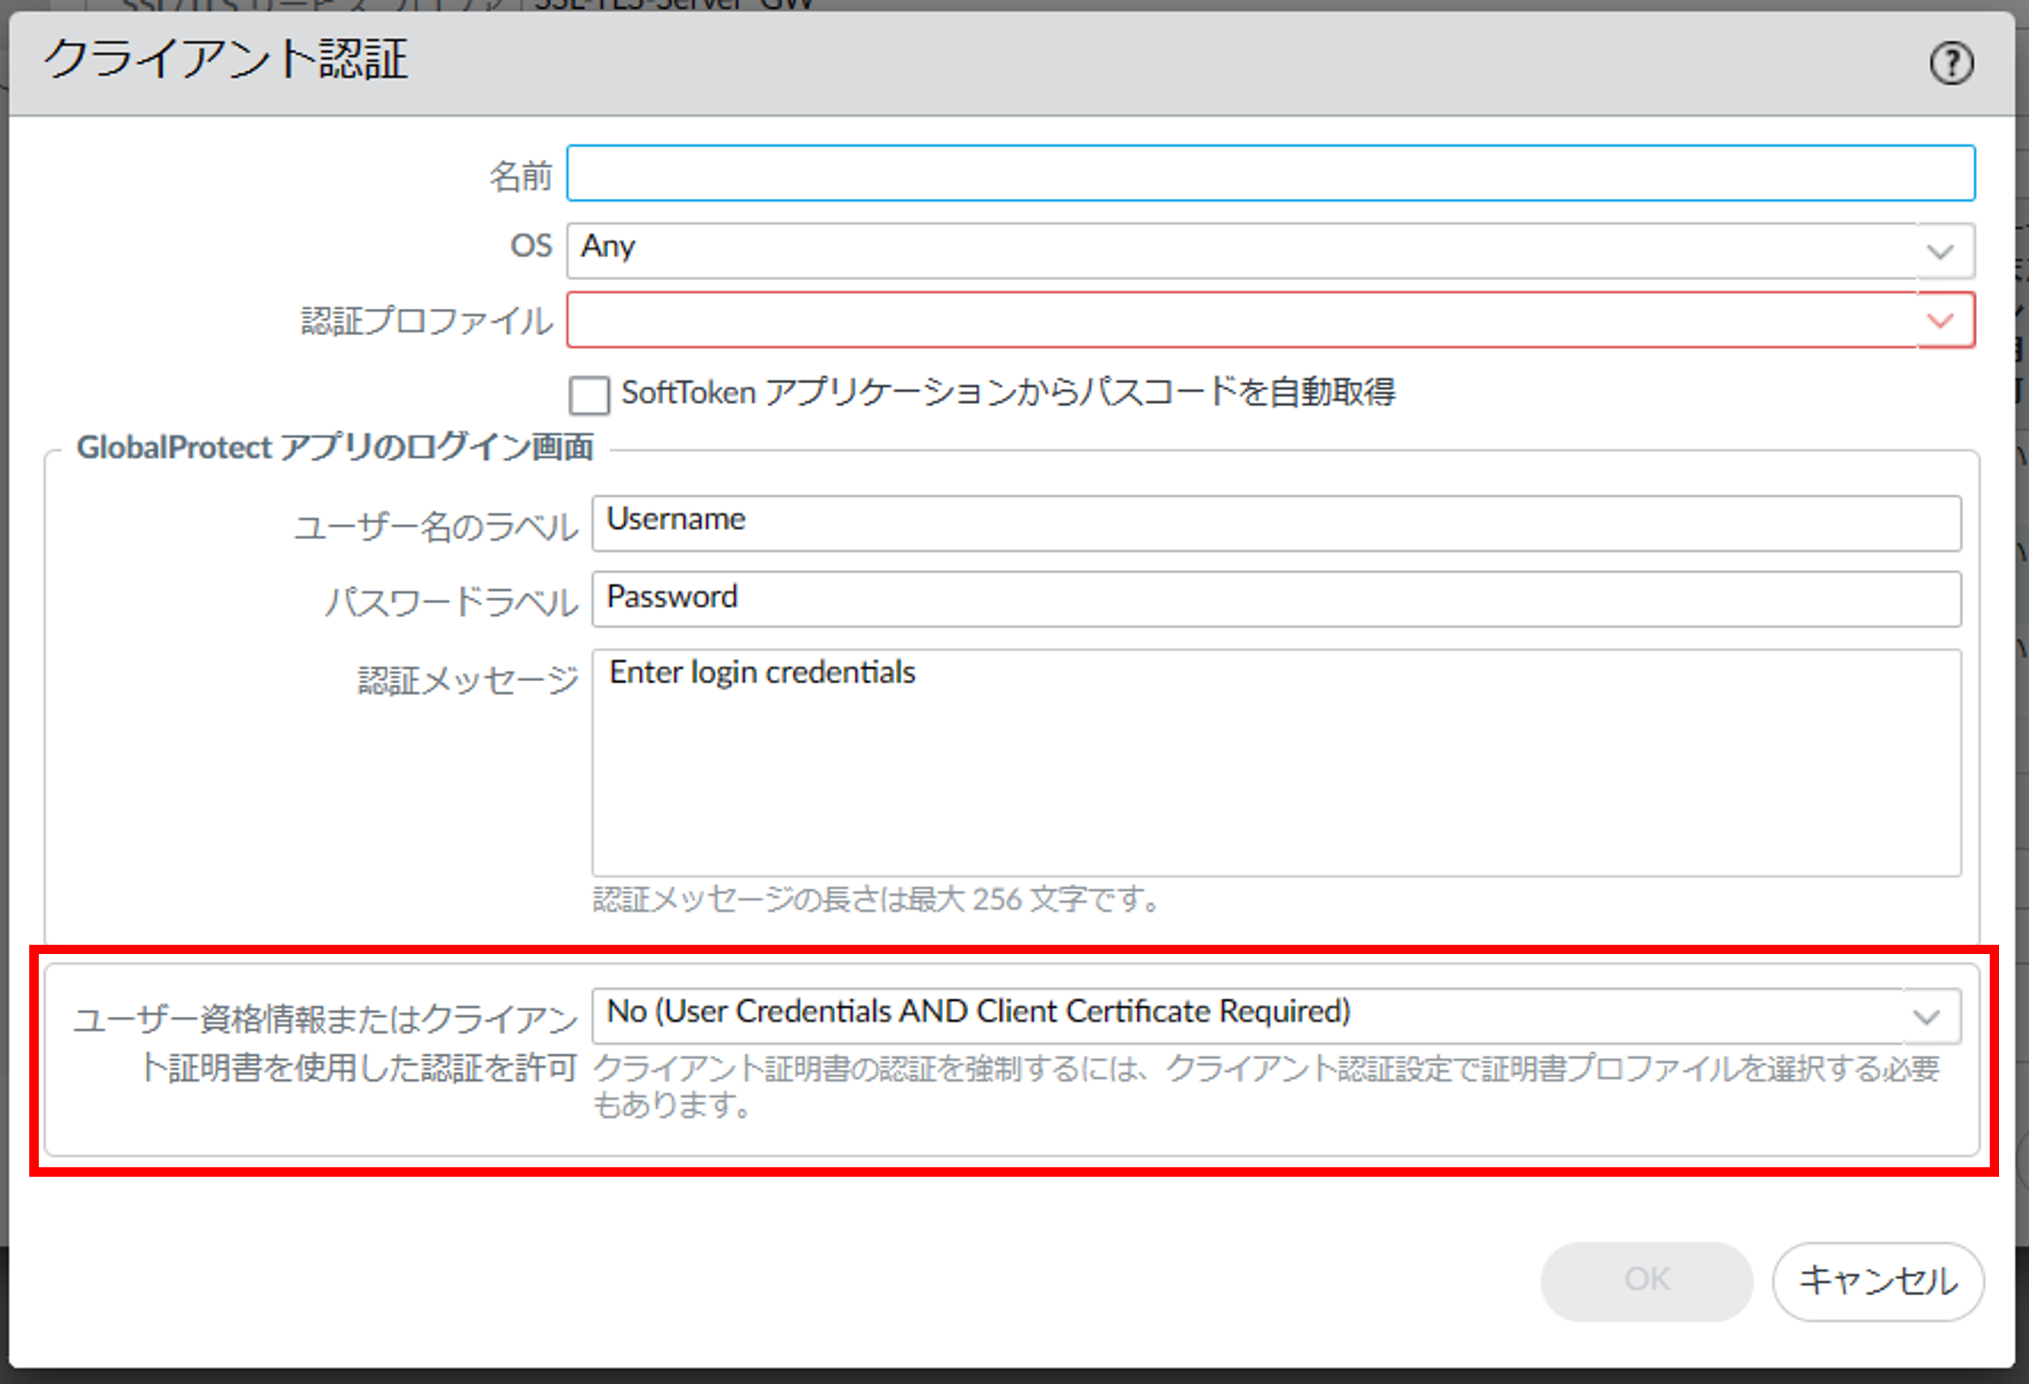Screen dimensions: 2029x1384
Task: Expand the OS dropdown arrow
Action: tap(1939, 252)
